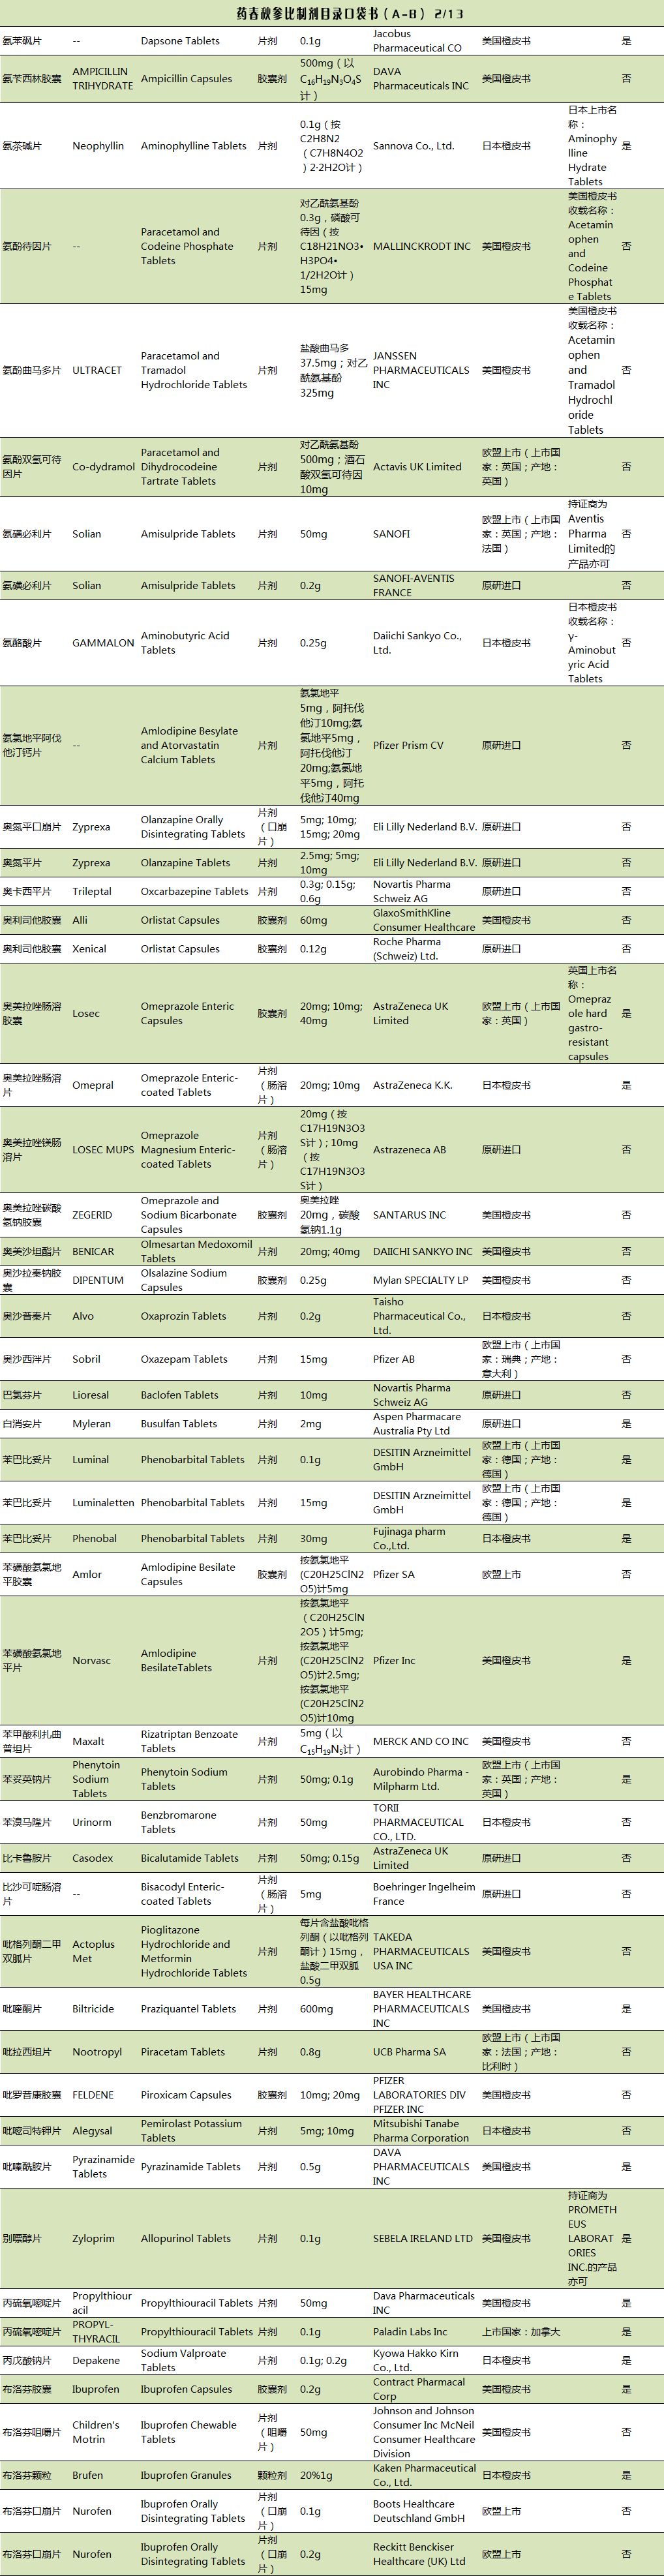
Task: Click 'Pfizer AB' manufacturer cell
Action: pos(394,1359)
